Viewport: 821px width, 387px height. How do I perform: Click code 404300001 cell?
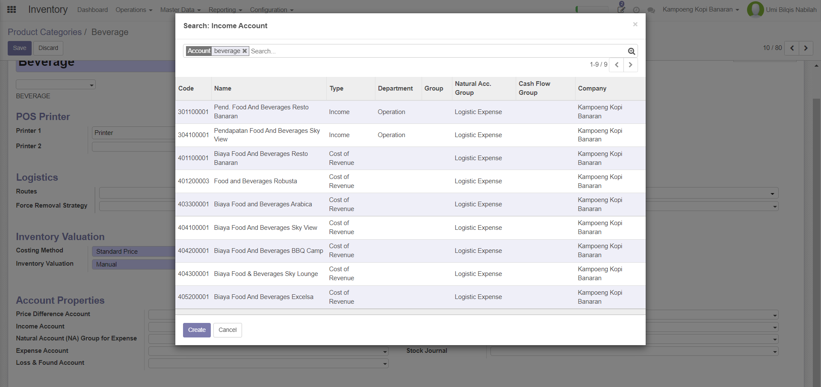tap(193, 274)
